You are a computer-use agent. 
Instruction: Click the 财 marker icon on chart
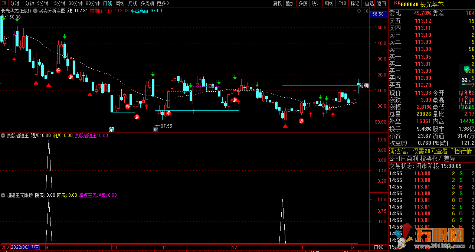(x=155, y=129)
